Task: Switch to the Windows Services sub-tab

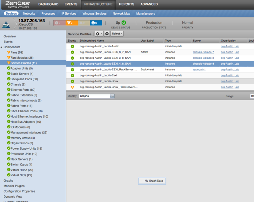Action: (x=94, y=14)
